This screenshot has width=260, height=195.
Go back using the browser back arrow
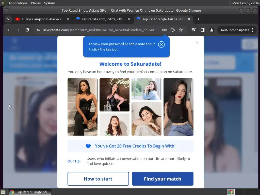point(9,30)
